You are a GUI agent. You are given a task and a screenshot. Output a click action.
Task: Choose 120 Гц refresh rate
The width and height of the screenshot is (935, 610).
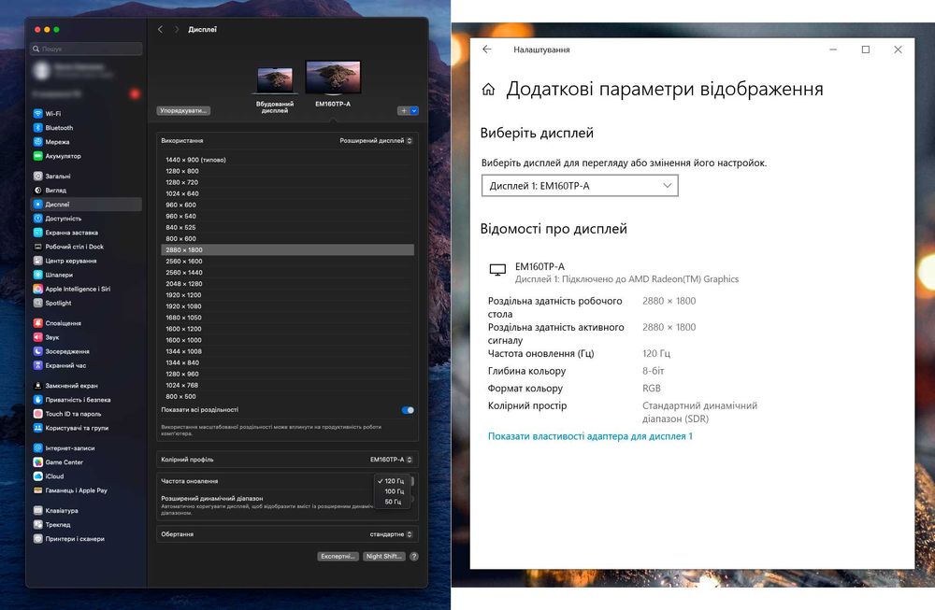391,481
